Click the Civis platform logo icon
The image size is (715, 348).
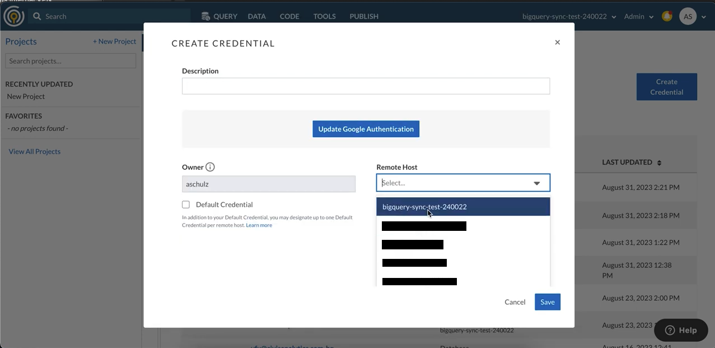tap(13, 16)
